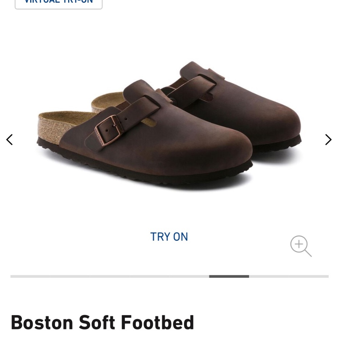Select the blue TRY ON text
Screen dimensions: 339x339
169,237
